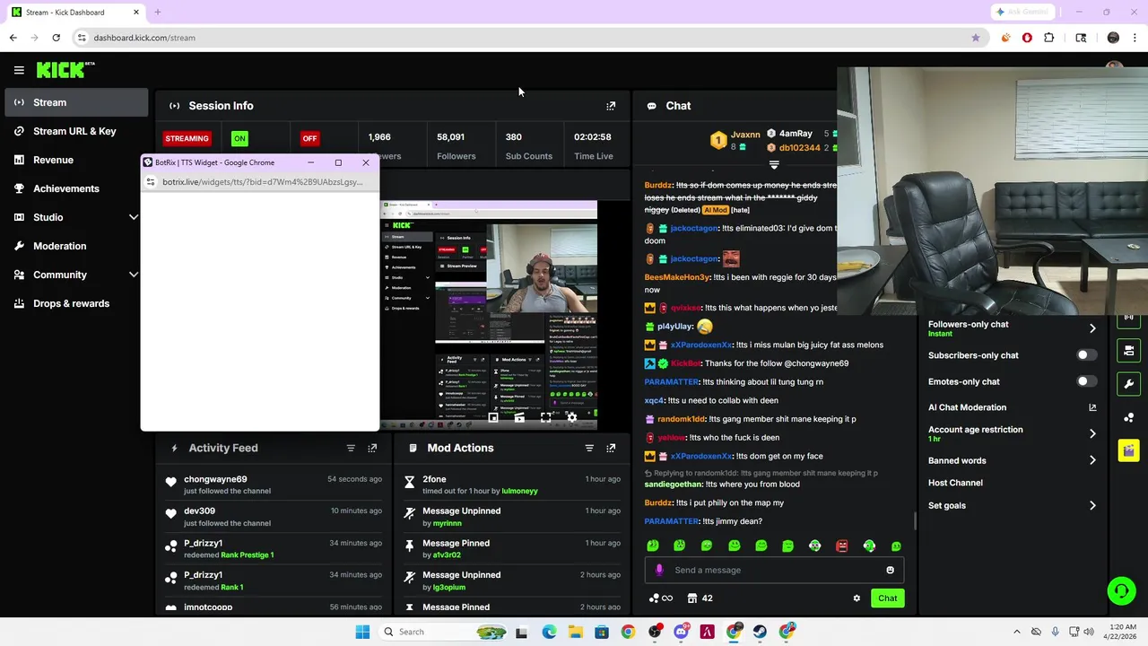Open the emoji picker in chat box
Screen dimensions: 1148x646
890,570
